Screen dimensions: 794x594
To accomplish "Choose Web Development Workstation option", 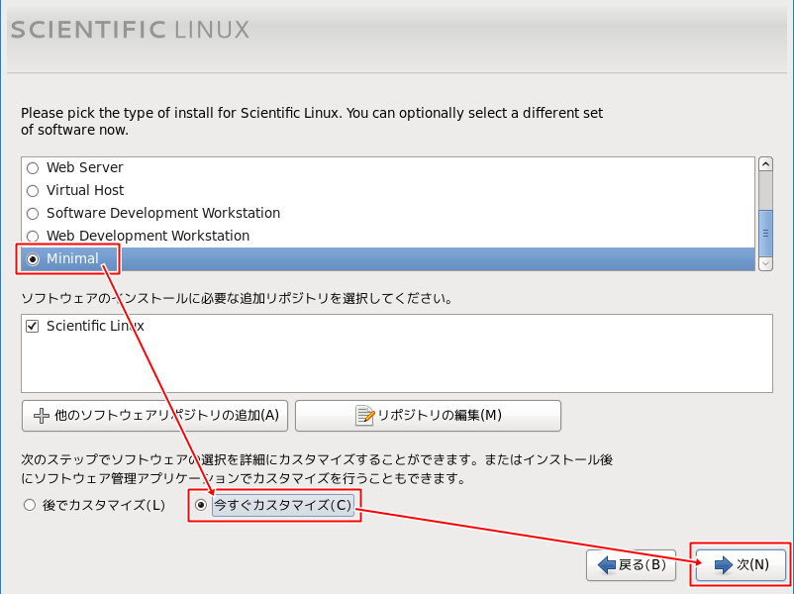I will coord(33,236).
